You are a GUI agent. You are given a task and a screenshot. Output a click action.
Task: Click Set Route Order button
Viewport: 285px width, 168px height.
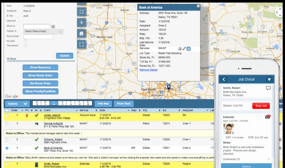(40, 83)
